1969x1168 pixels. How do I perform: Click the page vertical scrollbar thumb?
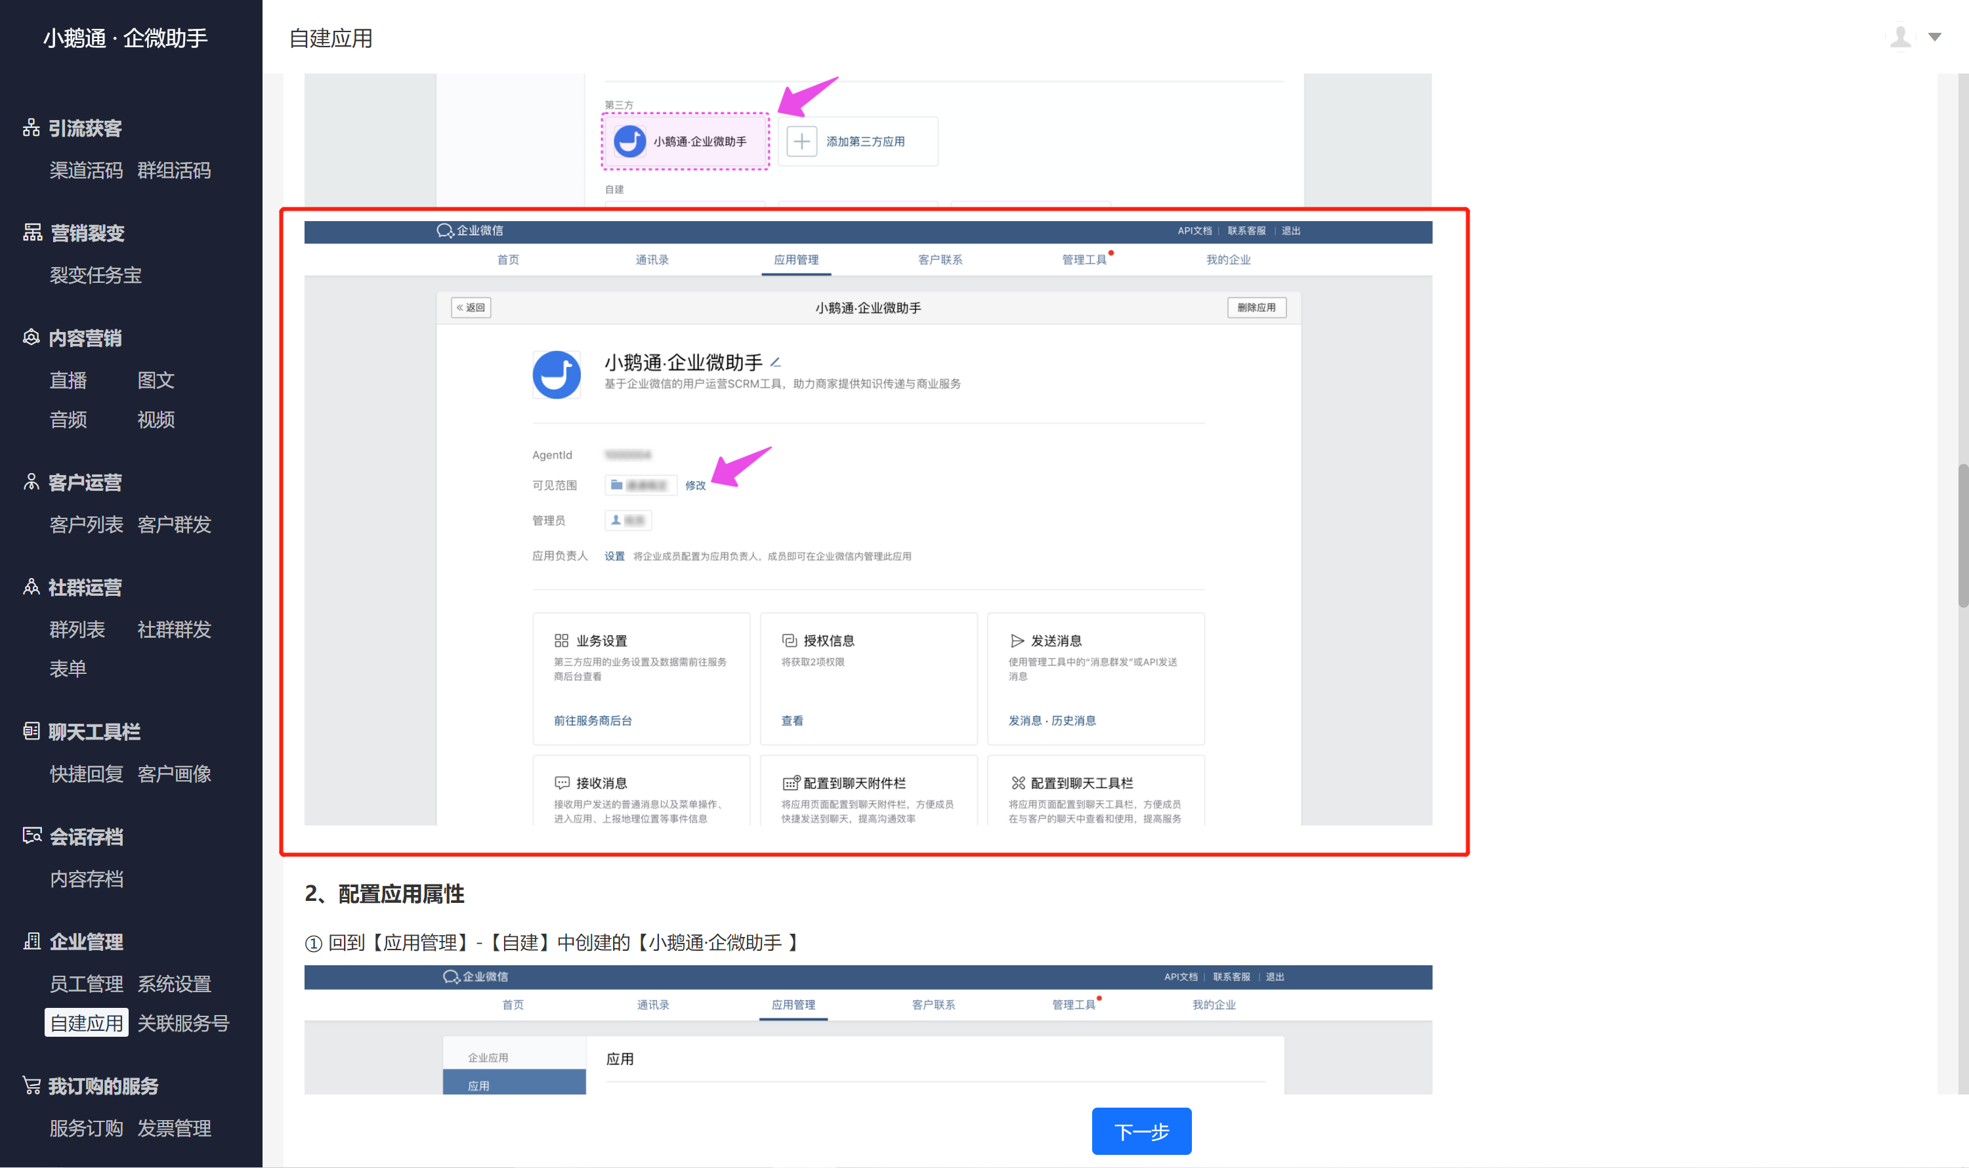click(1964, 535)
